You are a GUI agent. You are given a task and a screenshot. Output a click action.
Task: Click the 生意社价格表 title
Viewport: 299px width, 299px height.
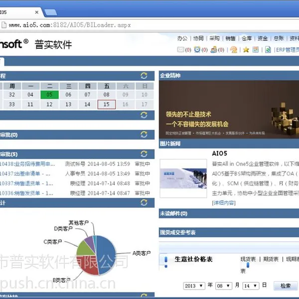tap(193, 259)
